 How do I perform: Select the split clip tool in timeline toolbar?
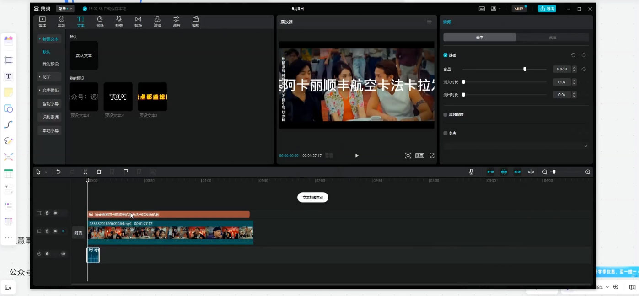click(86, 172)
